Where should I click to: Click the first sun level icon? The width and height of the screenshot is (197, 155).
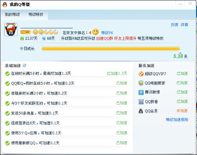35,32
